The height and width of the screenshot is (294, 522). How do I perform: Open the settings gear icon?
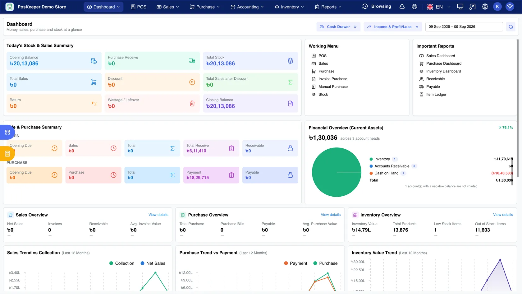click(485, 7)
